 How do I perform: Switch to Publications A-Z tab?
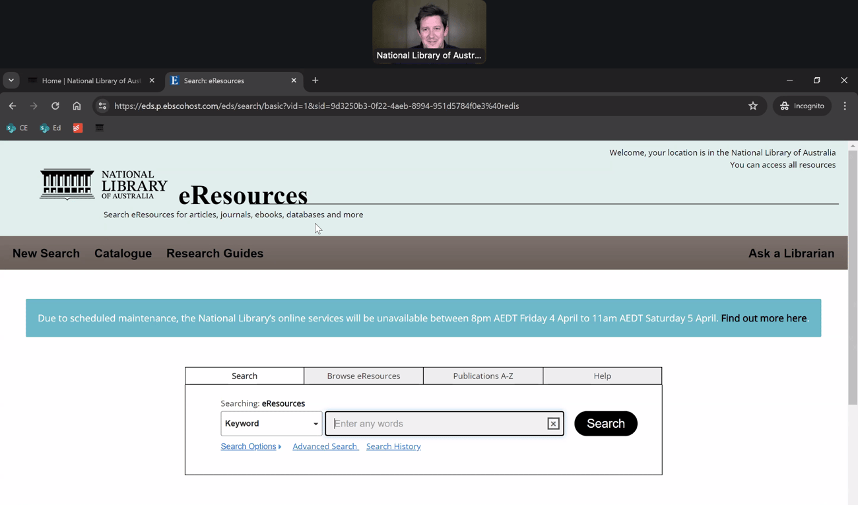(x=483, y=376)
